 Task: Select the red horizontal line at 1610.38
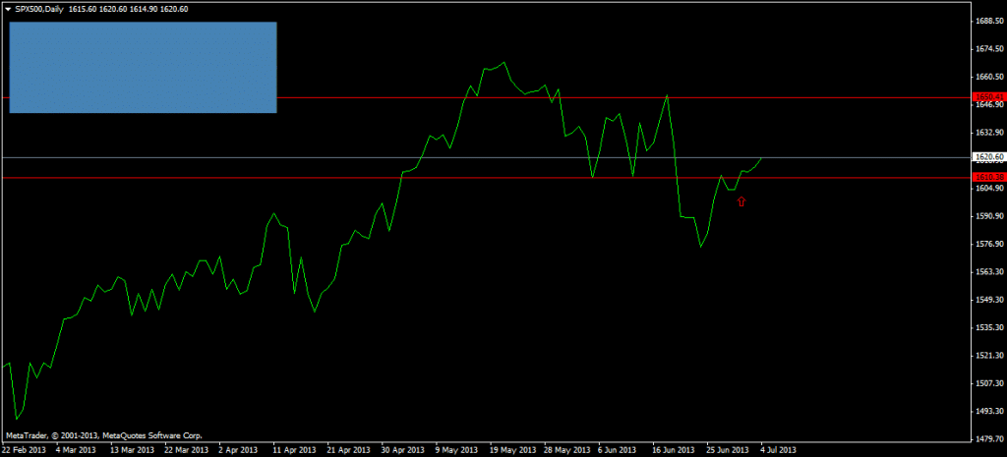pyautogui.click(x=486, y=177)
